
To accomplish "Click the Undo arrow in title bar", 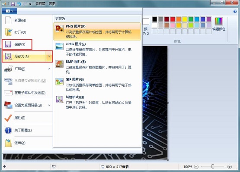I will [x=19, y=4].
